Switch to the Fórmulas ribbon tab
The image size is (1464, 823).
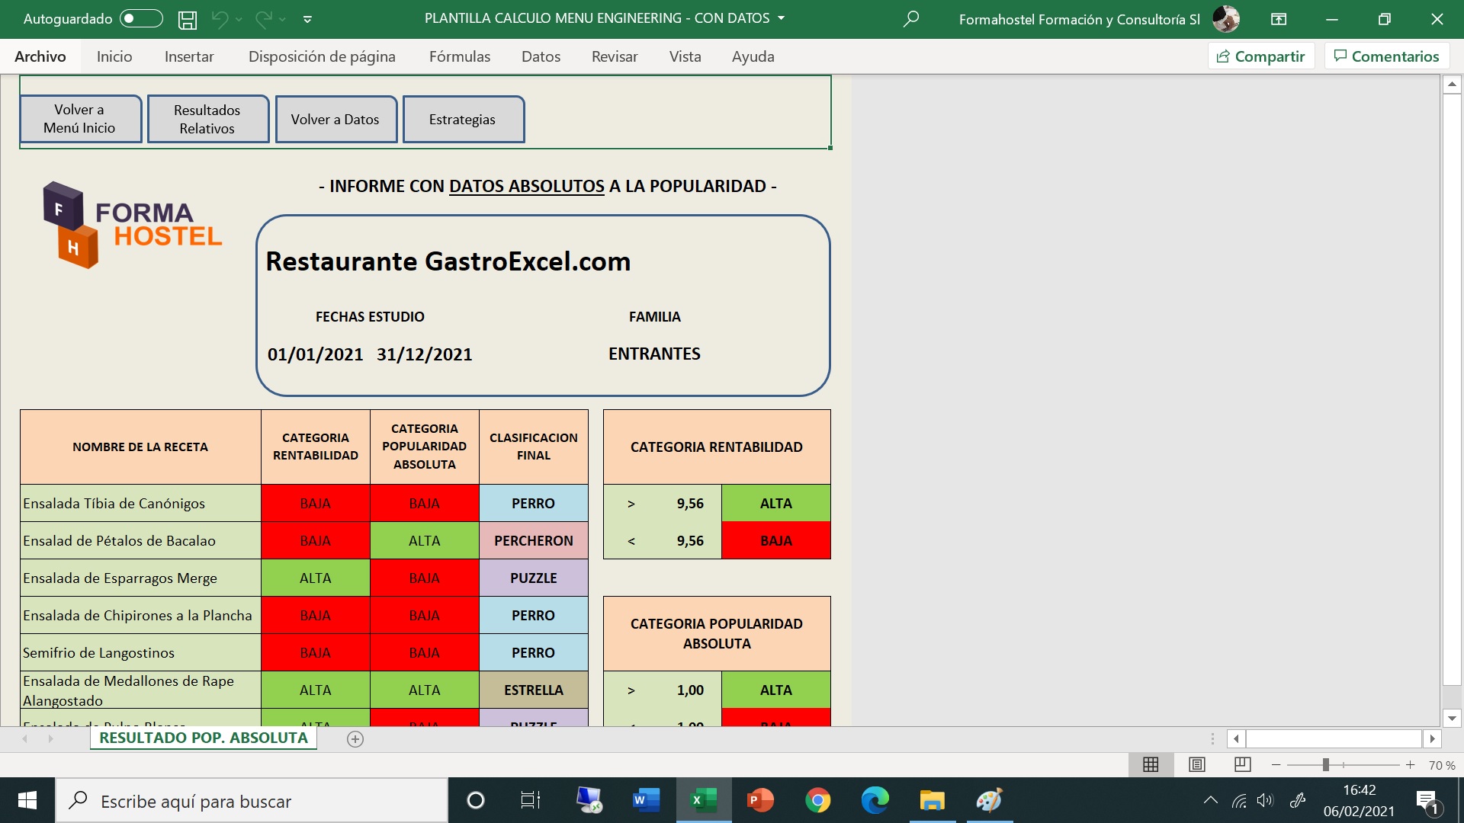(460, 56)
